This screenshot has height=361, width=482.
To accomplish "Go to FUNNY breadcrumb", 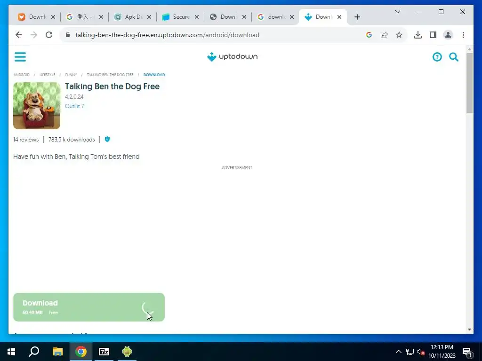I will 71,75.
